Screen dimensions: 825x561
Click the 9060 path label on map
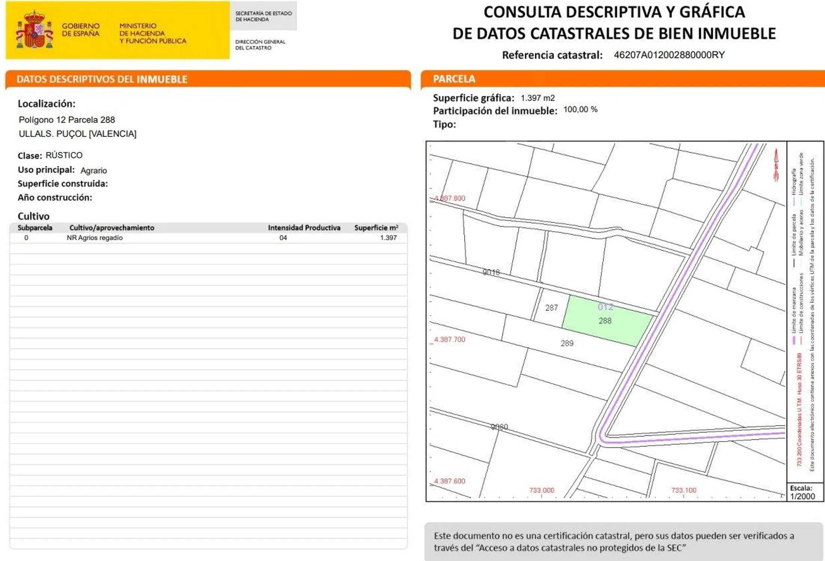pos(499,427)
